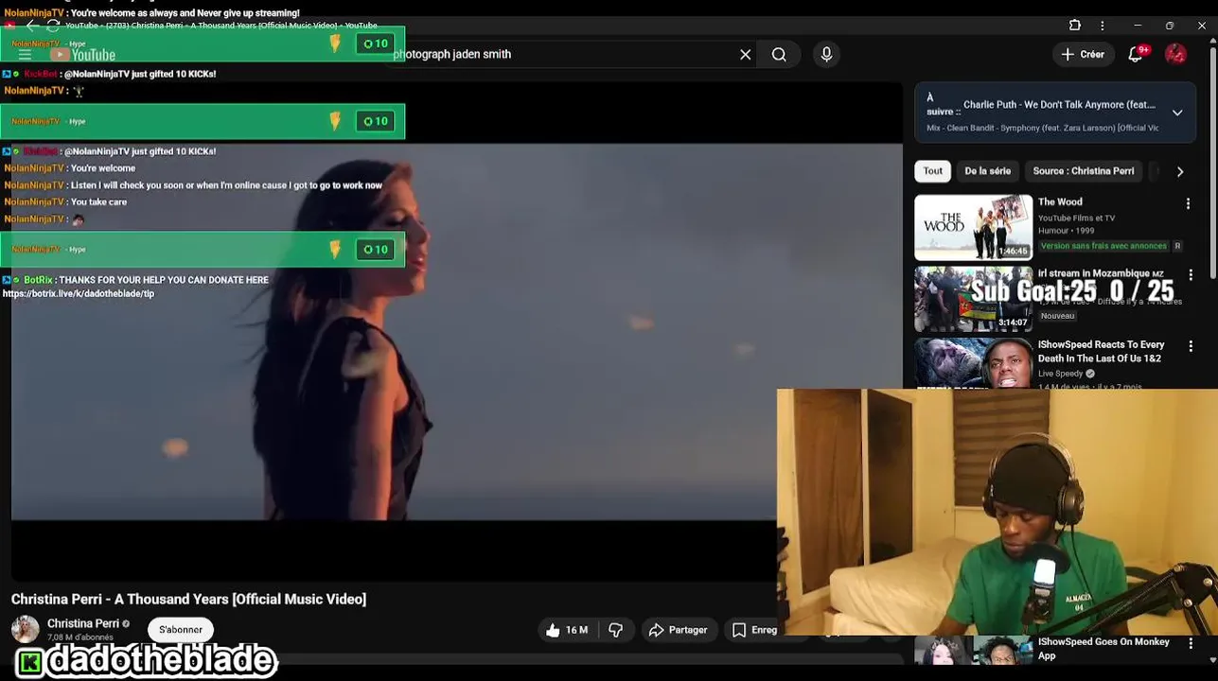
Task: Open the Christina Perri channel avatar
Action: click(26, 629)
